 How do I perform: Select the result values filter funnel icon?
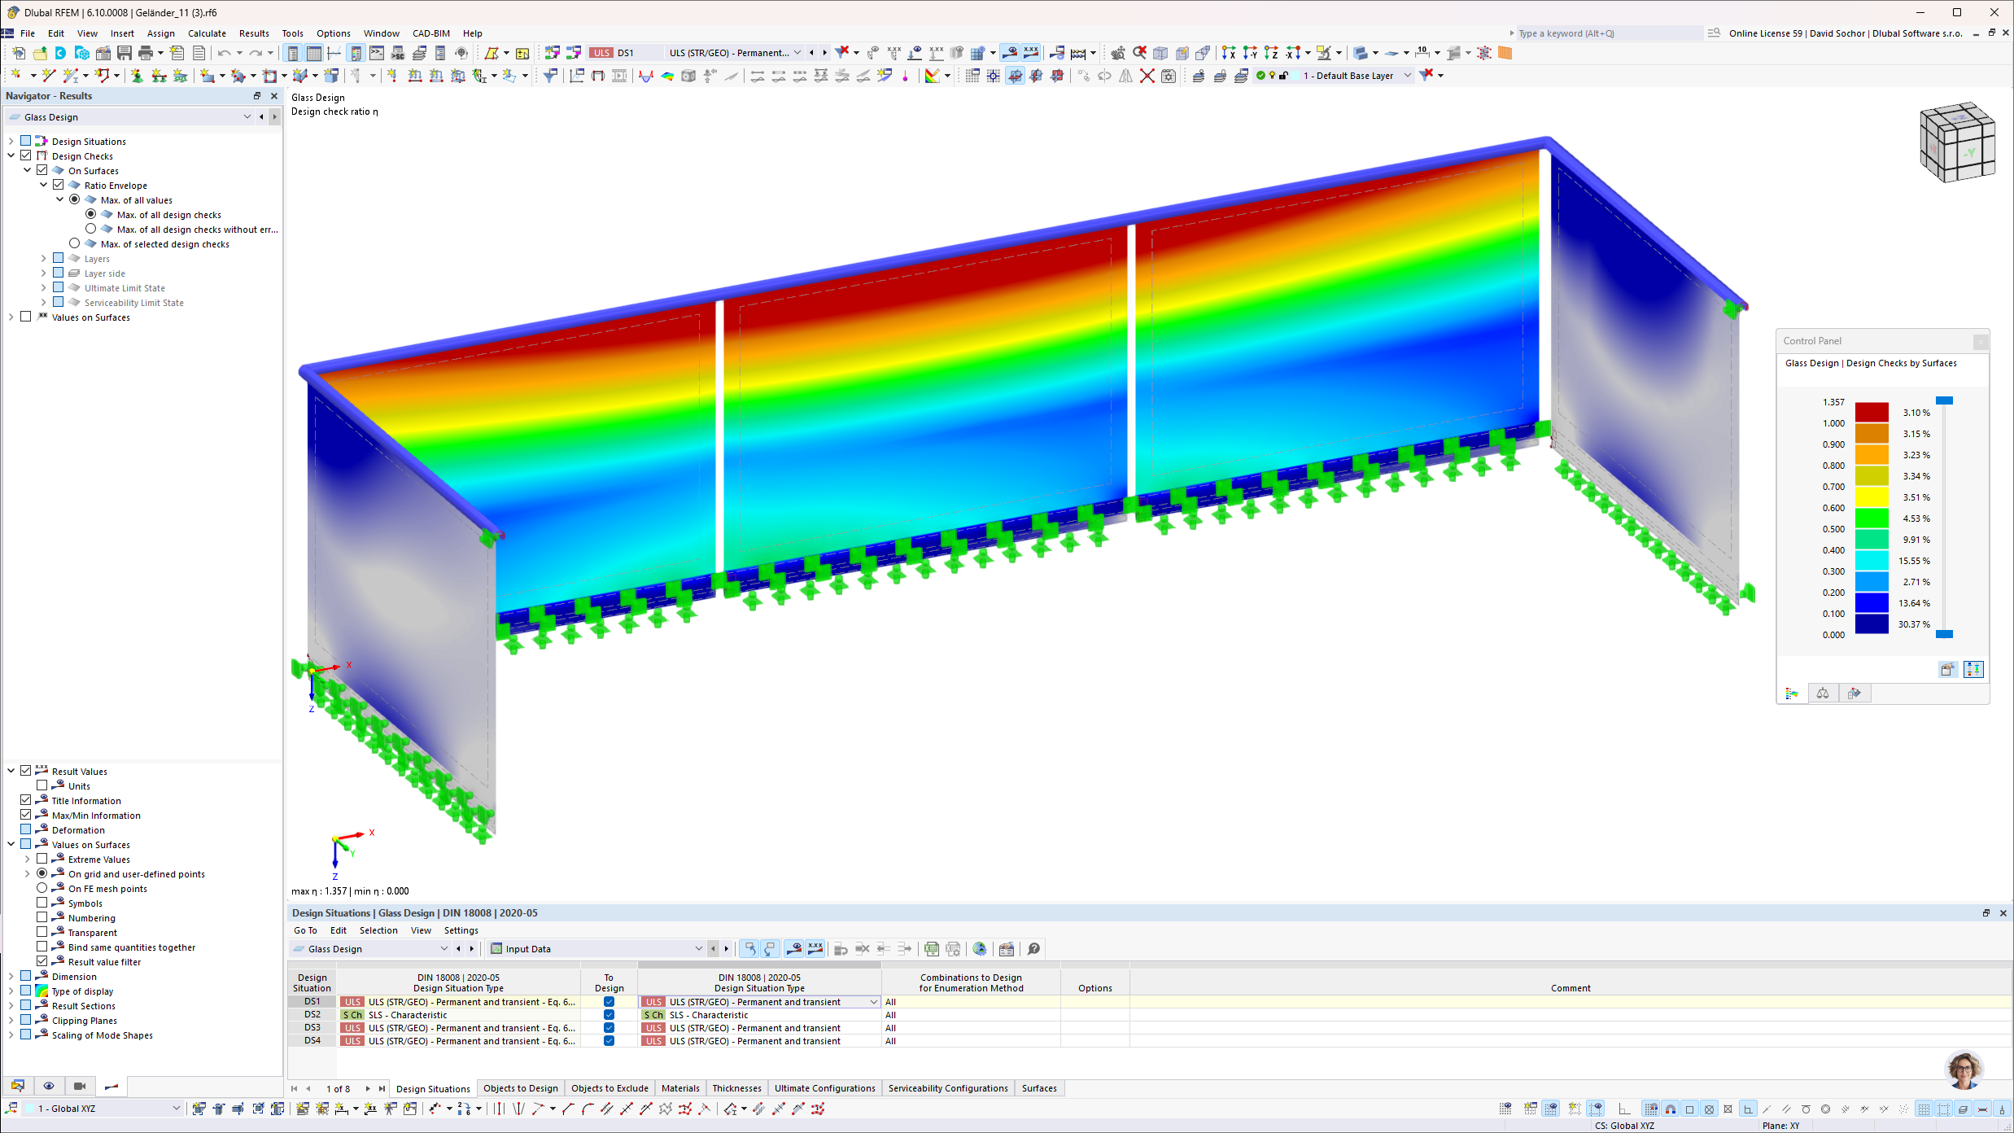57,961
